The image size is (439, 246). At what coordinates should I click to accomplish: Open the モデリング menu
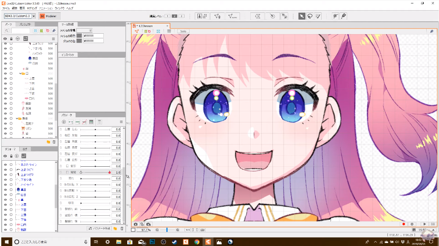32,9
